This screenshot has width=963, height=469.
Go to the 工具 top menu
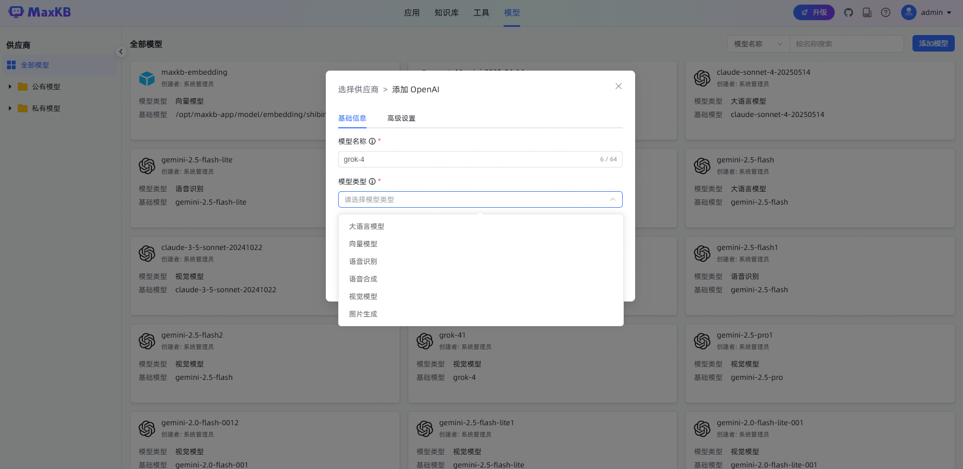point(481,13)
